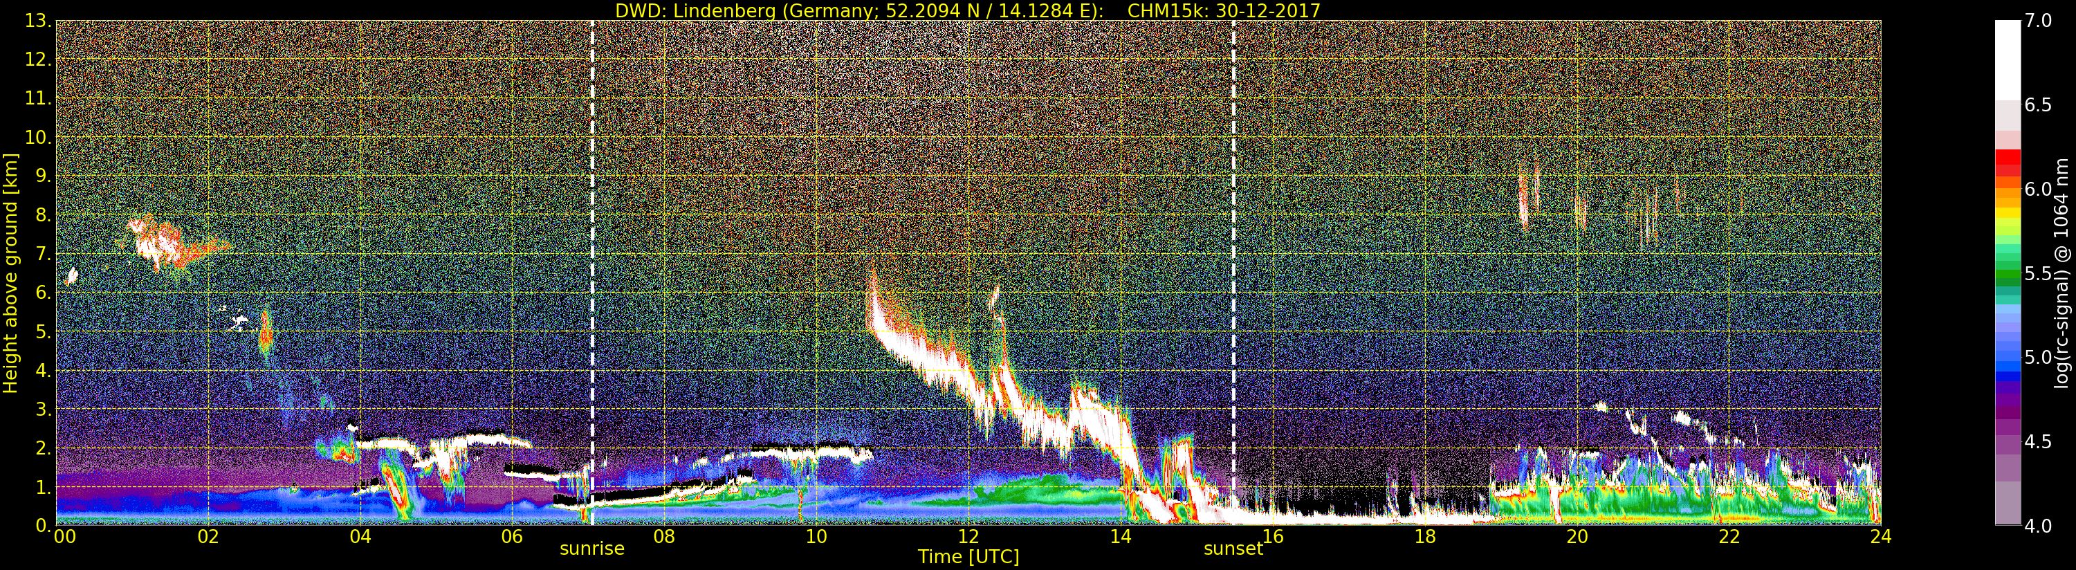Viewport: 2076px width, 570px height.
Task: Click the '4.' height axis tick label
Action: click(44, 370)
